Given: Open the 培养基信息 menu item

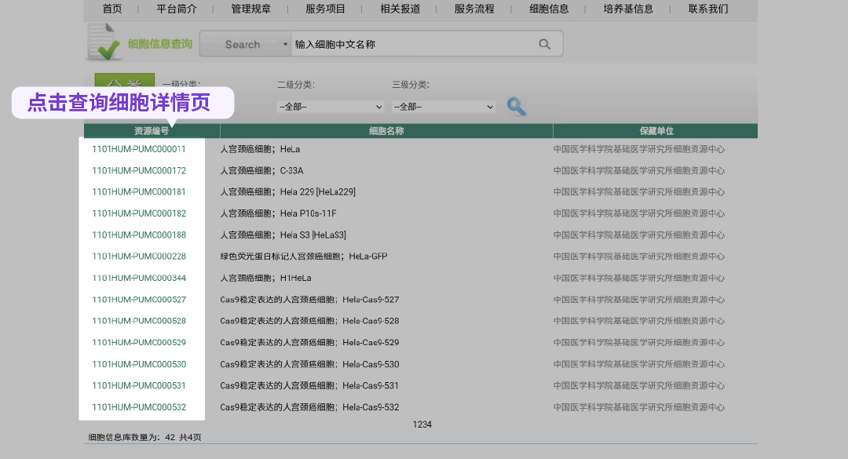Looking at the screenshot, I should 628,9.
